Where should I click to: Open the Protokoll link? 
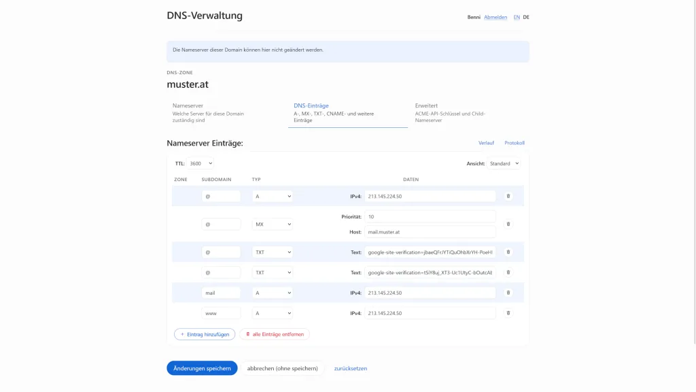[515, 143]
